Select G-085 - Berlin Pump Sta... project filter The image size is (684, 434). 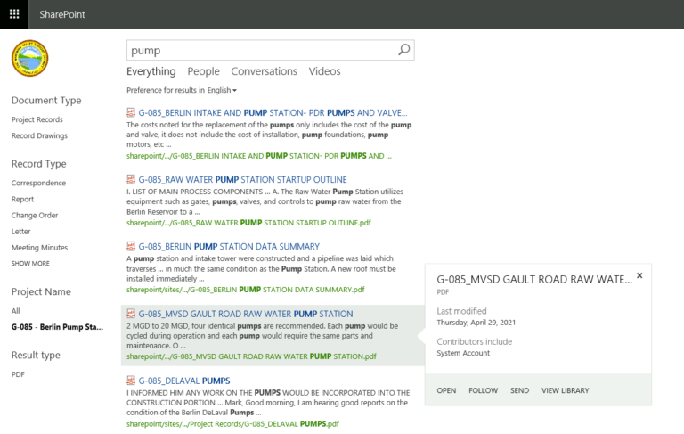pyautogui.click(x=57, y=327)
